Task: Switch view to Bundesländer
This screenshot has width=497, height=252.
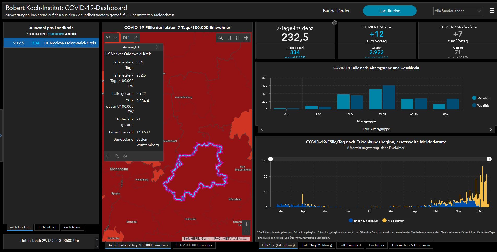Action: pos(336,11)
